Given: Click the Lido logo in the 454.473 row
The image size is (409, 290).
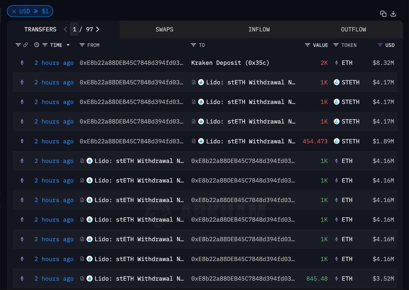Looking at the screenshot, I should pos(201,141).
